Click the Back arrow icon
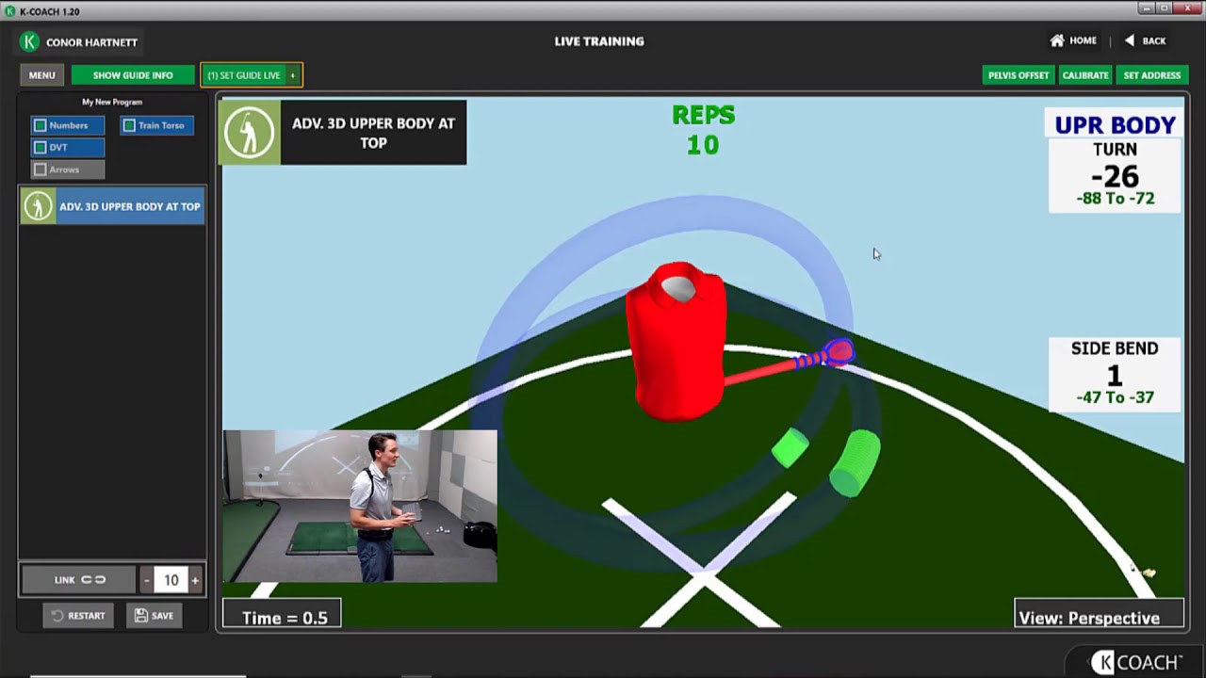Viewport: 1206px width, 678px height. coord(1129,40)
